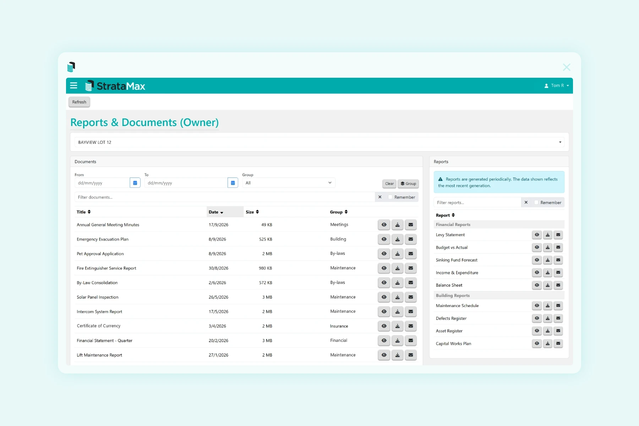The width and height of the screenshot is (639, 426).
Task: Open the To date calendar picker
Action: pyautogui.click(x=233, y=183)
